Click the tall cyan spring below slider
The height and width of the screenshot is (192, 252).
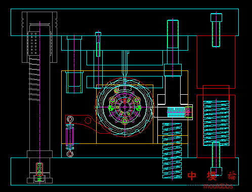[172, 150]
